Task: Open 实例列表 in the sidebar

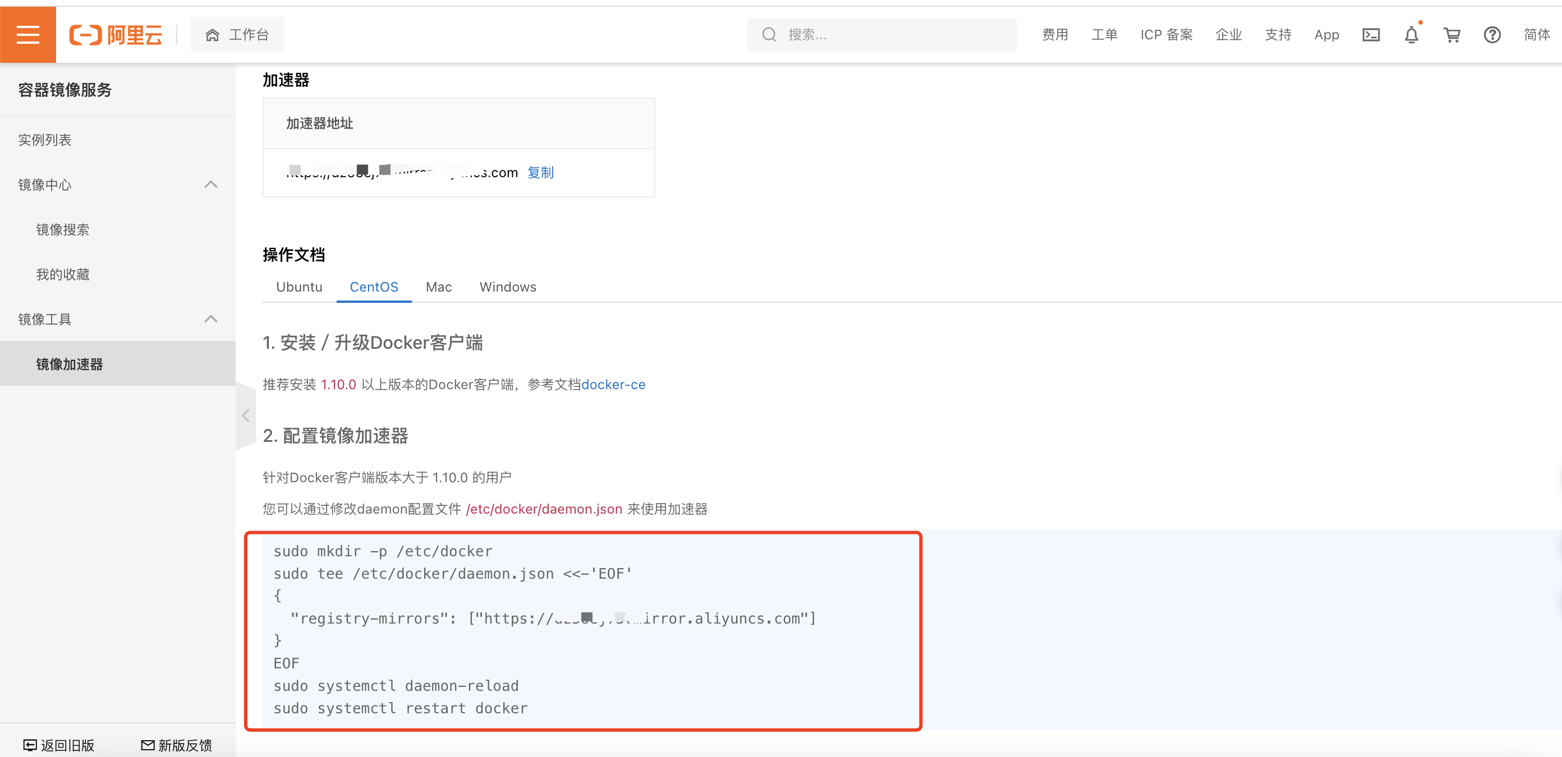Action: click(x=45, y=140)
